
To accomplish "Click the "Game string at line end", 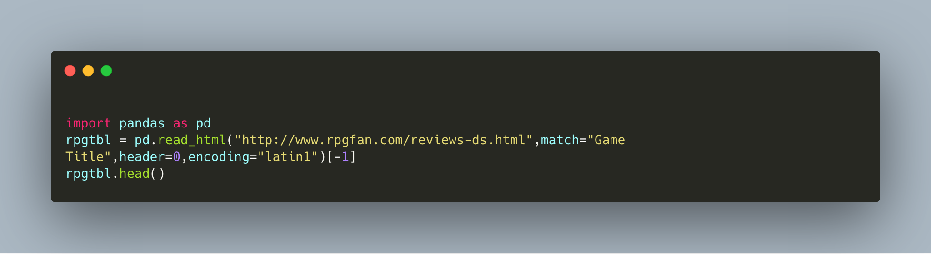I will pyautogui.click(x=606, y=140).
